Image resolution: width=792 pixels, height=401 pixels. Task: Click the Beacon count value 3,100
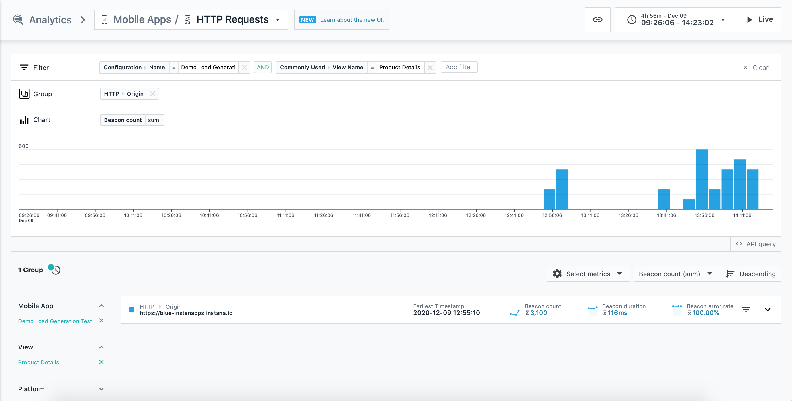click(x=536, y=313)
